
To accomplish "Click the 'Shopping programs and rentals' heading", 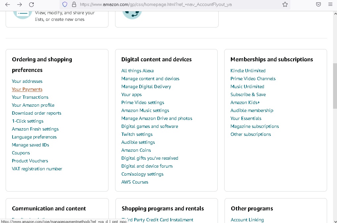I will [x=163, y=209].
